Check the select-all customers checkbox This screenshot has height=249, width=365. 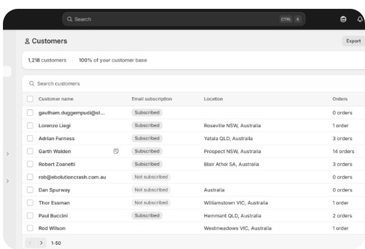point(30,99)
